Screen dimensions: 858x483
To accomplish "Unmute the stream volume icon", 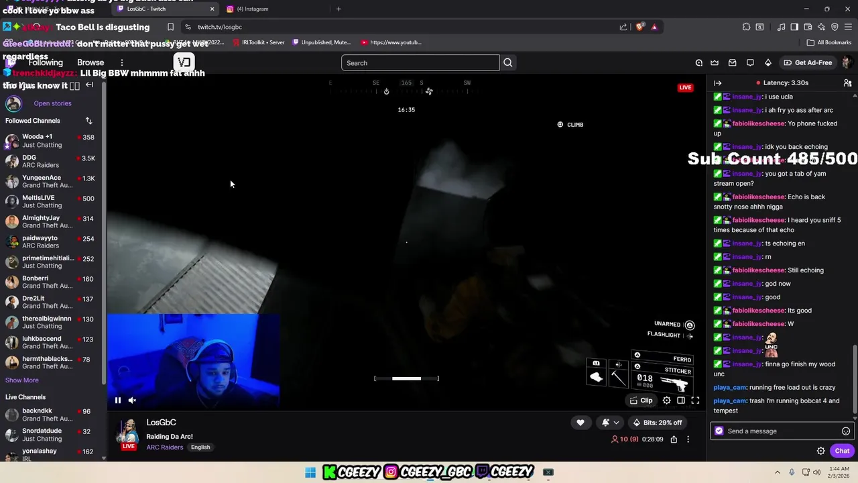I will (x=132, y=400).
